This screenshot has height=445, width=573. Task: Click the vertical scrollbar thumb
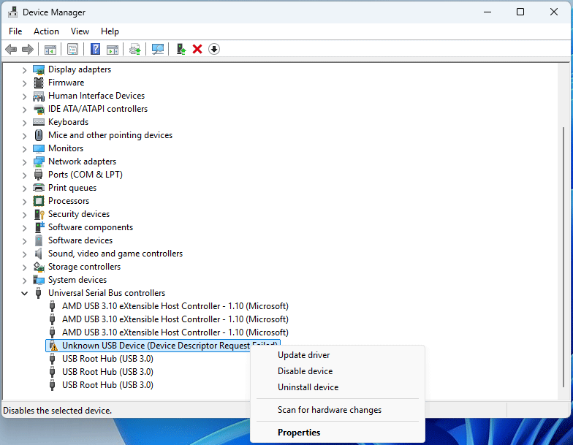[x=563, y=257]
